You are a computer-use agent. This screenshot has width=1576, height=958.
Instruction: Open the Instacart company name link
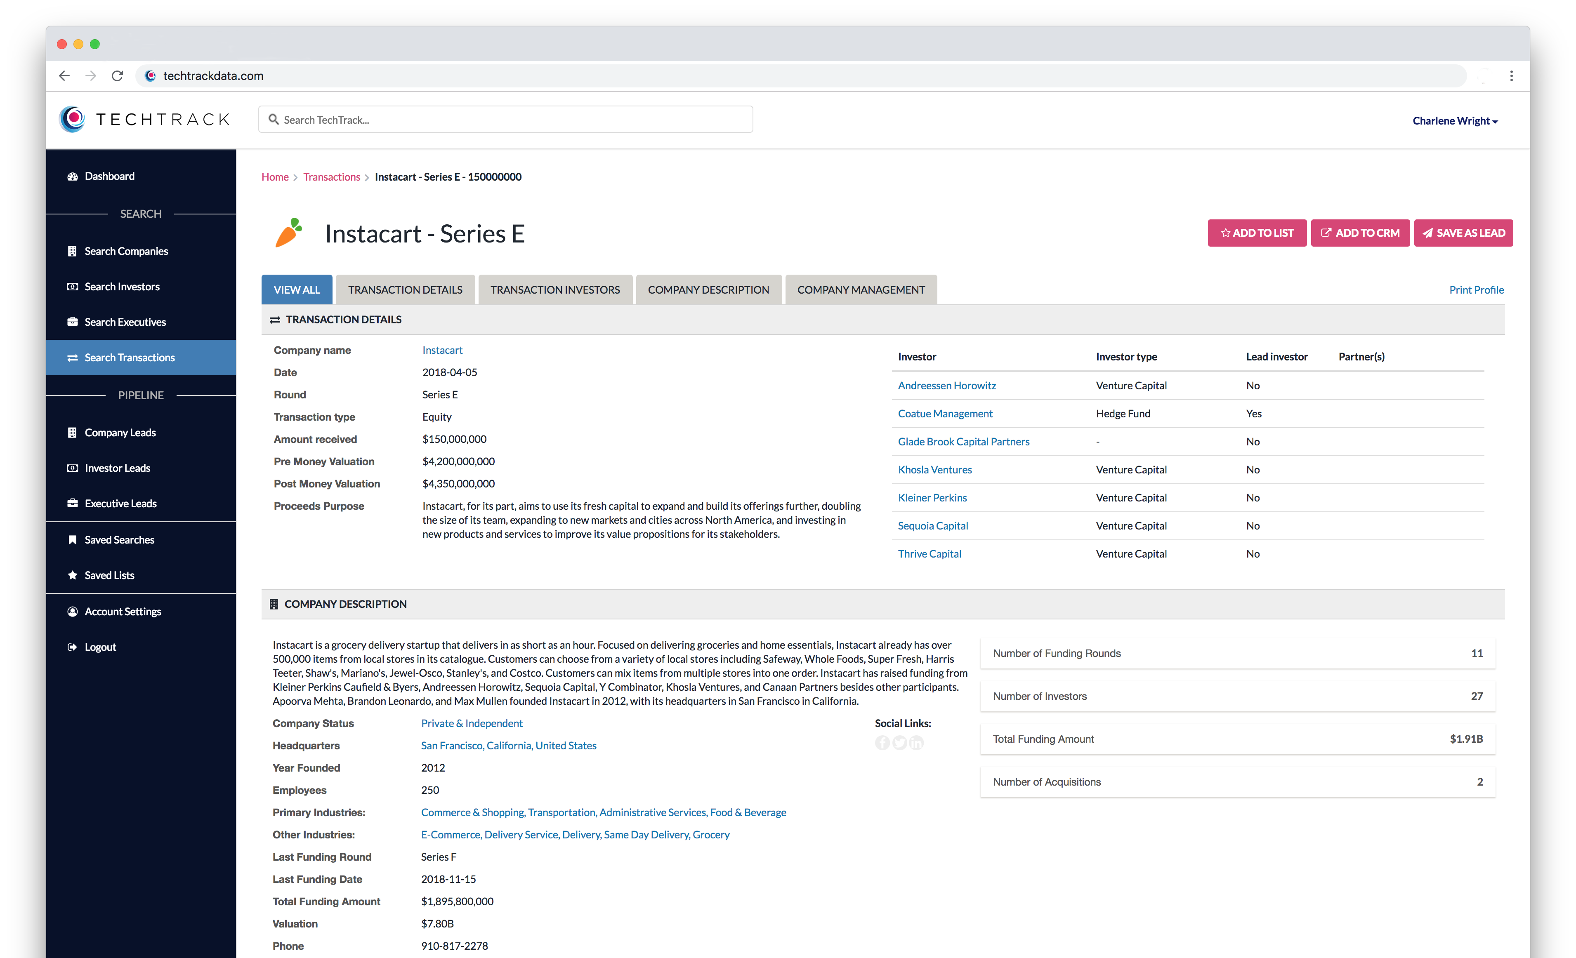pyautogui.click(x=442, y=350)
